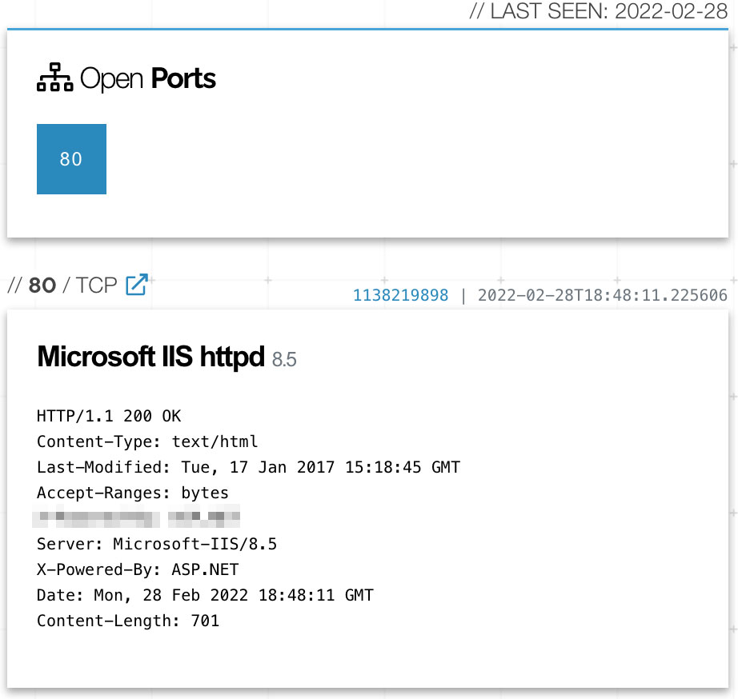Select the Last-Modified header line
Viewport: 738px width, 699px height.
(x=248, y=467)
